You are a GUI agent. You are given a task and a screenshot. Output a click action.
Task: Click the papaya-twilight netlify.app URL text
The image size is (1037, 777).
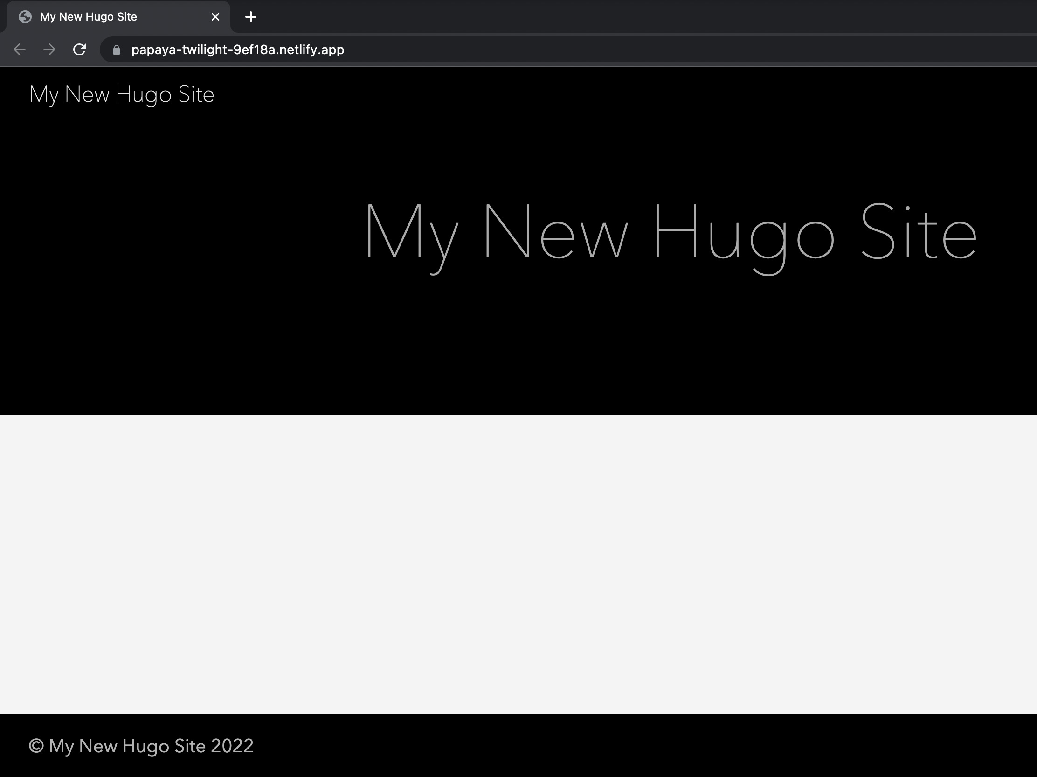point(238,50)
